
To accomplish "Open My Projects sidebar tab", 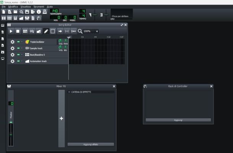I will click(3, 32).
